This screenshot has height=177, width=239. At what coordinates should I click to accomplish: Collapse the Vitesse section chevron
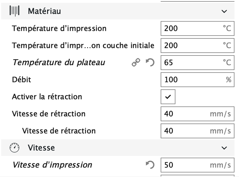pos(224,148)
